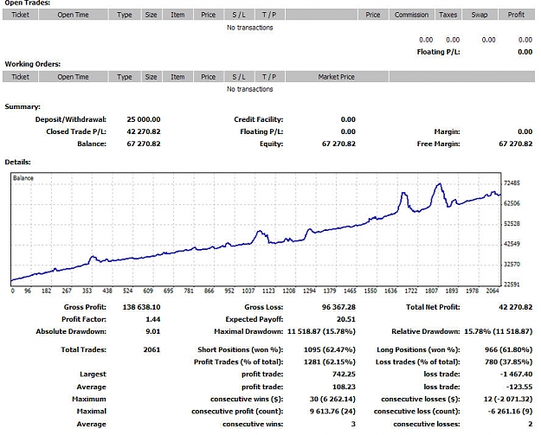Image resolution: width=541 pixels, height=435 pixels.
Task: Click the Closed Trade P/L value
Action: tap(144, 131)
